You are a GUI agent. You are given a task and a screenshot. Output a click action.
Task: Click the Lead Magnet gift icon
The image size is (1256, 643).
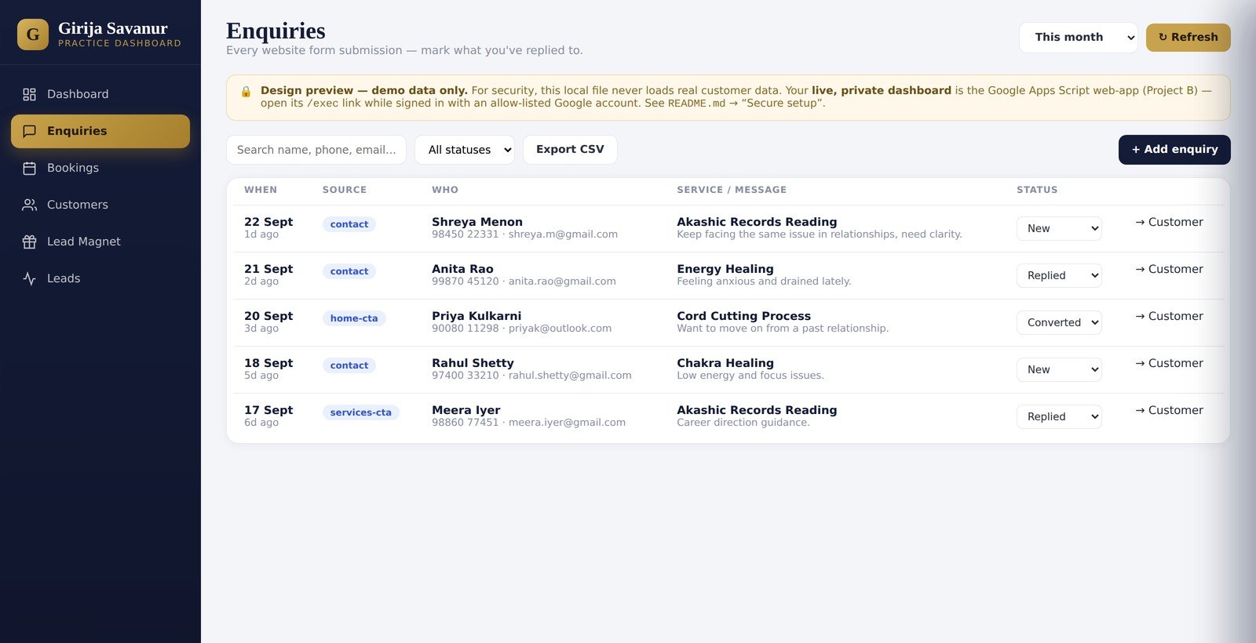coord(29,242)
